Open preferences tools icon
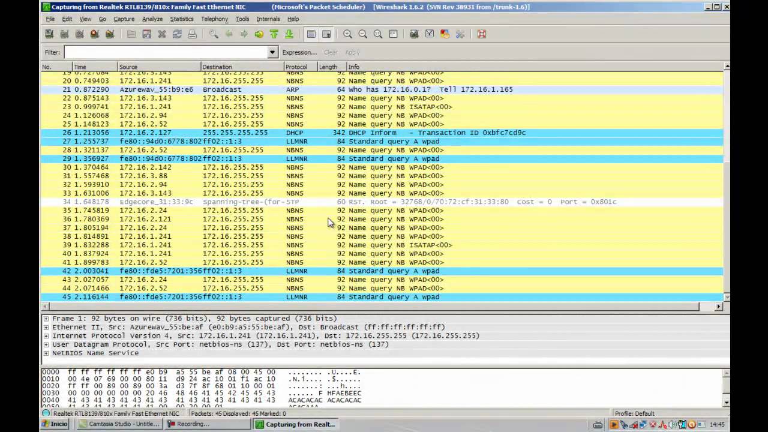 tap(460, 34)
